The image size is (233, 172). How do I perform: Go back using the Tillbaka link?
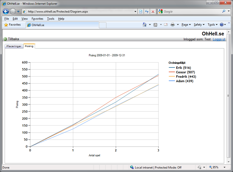pyautogui.click(x=13, y=39)
